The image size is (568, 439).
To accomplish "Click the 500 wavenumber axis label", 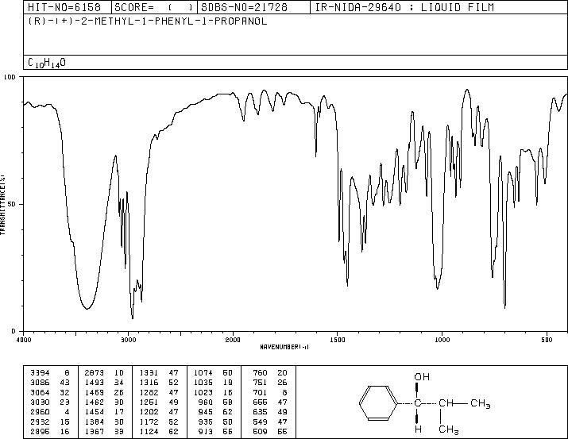I will point(547,340).
